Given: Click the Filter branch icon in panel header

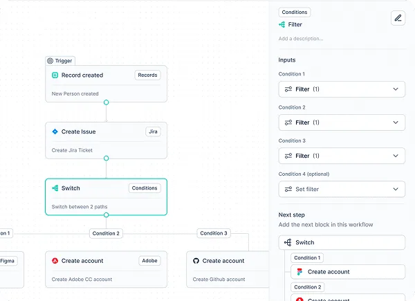Looking at the screenshot, I should pos(282,25).
